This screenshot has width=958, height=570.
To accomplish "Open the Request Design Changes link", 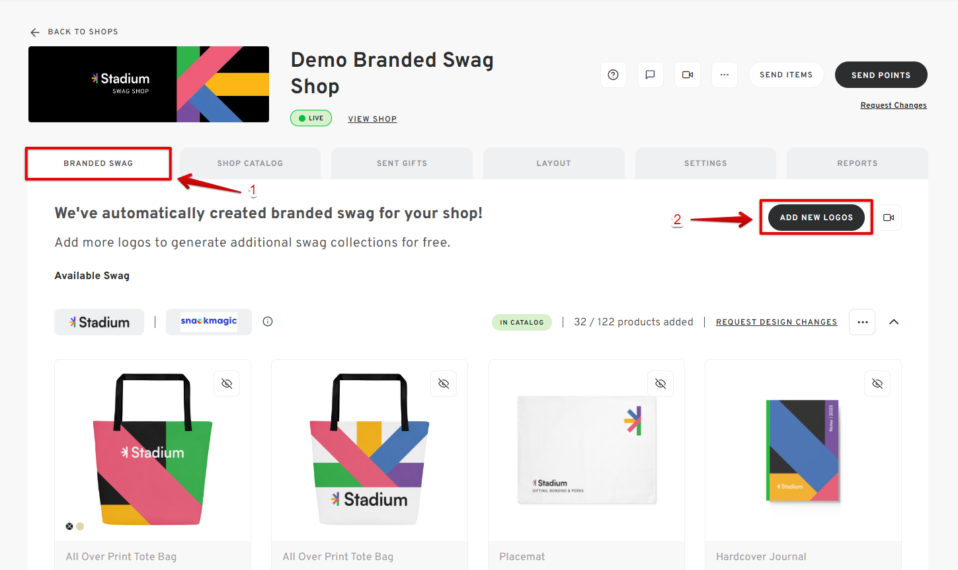I will (x=776, y=322).
